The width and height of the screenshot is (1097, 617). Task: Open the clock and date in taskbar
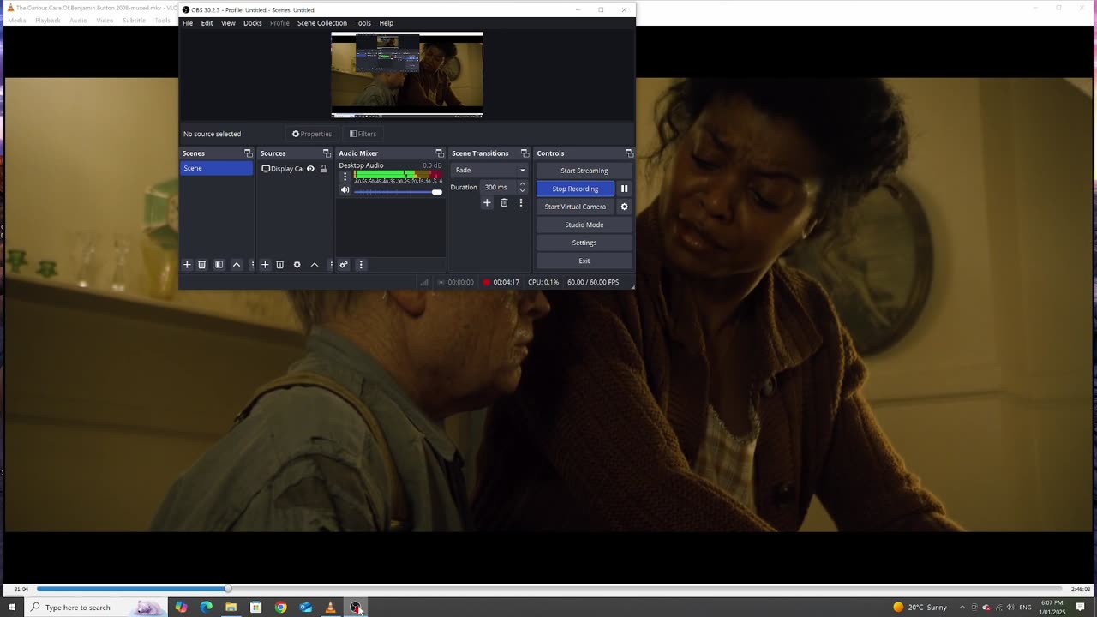pyautogui.click(x=1052, y=608)
